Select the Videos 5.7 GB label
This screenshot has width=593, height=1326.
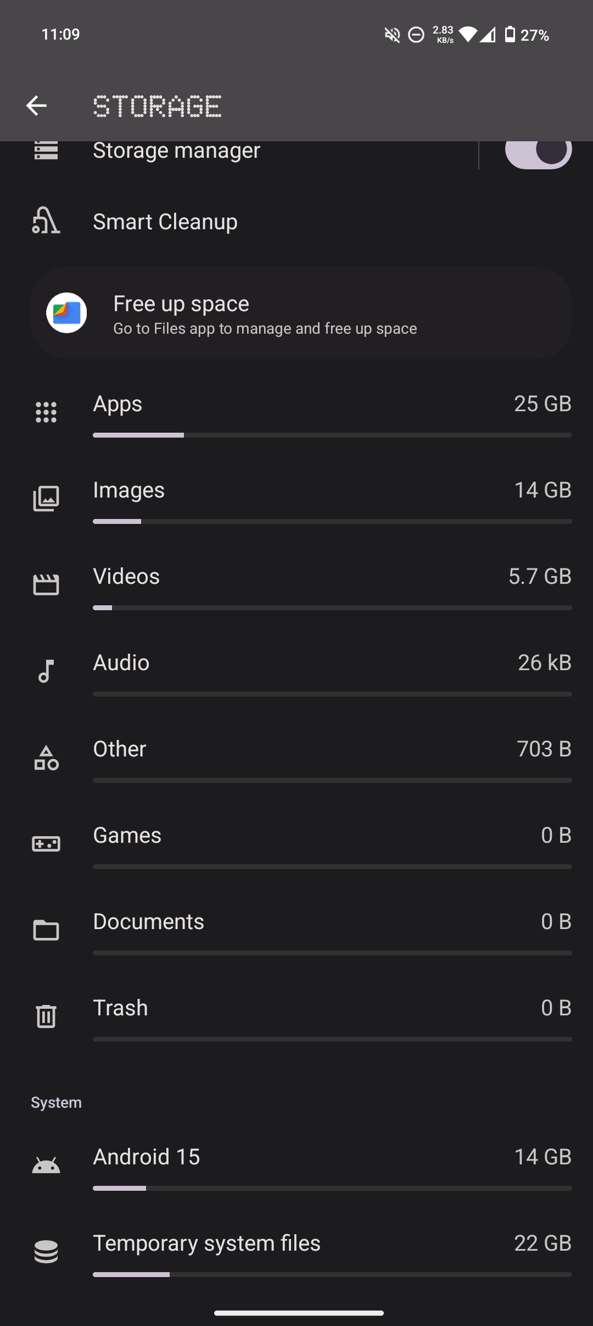pos(540,577)
